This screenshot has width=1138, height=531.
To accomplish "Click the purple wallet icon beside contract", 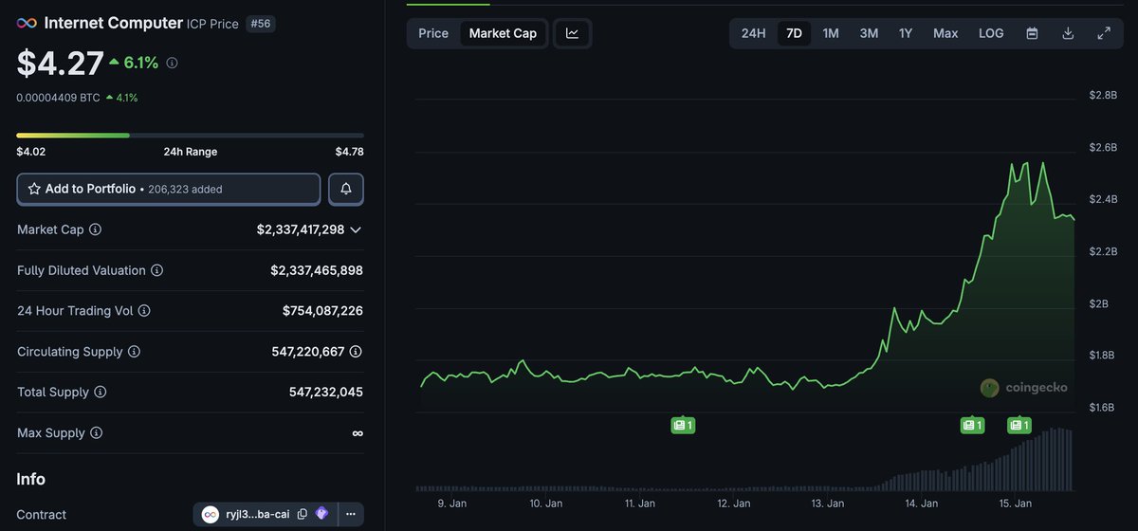I will pos(322,514).
